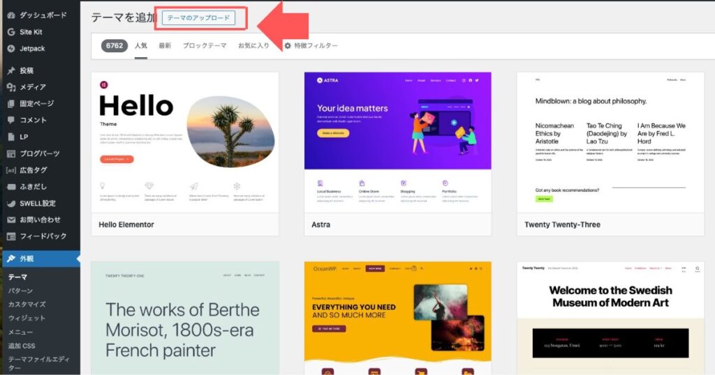Open the お気に入り tab
Image resolution: width=715 pixels, height=375 pixels.
(x=253, y=45)
